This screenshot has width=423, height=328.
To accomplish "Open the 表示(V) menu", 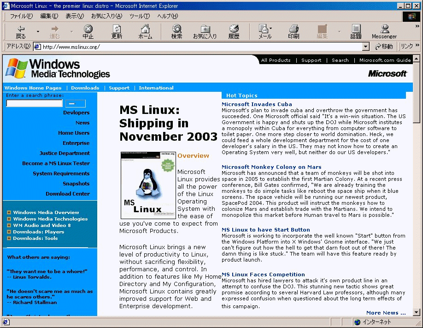I will click(x=75, y=16).
